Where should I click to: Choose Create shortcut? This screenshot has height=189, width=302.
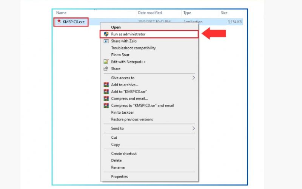pos(124,153)
